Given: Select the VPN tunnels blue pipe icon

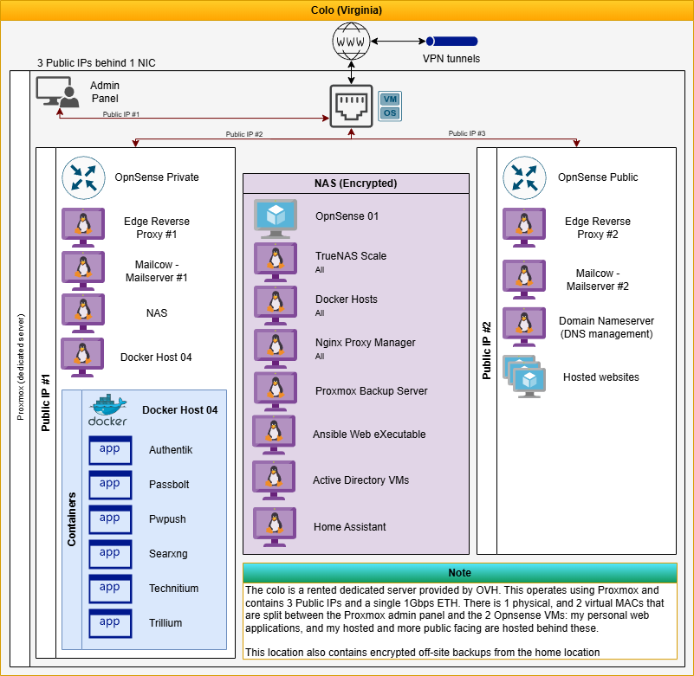Looking at the screenshot, I should click(450, 41).
